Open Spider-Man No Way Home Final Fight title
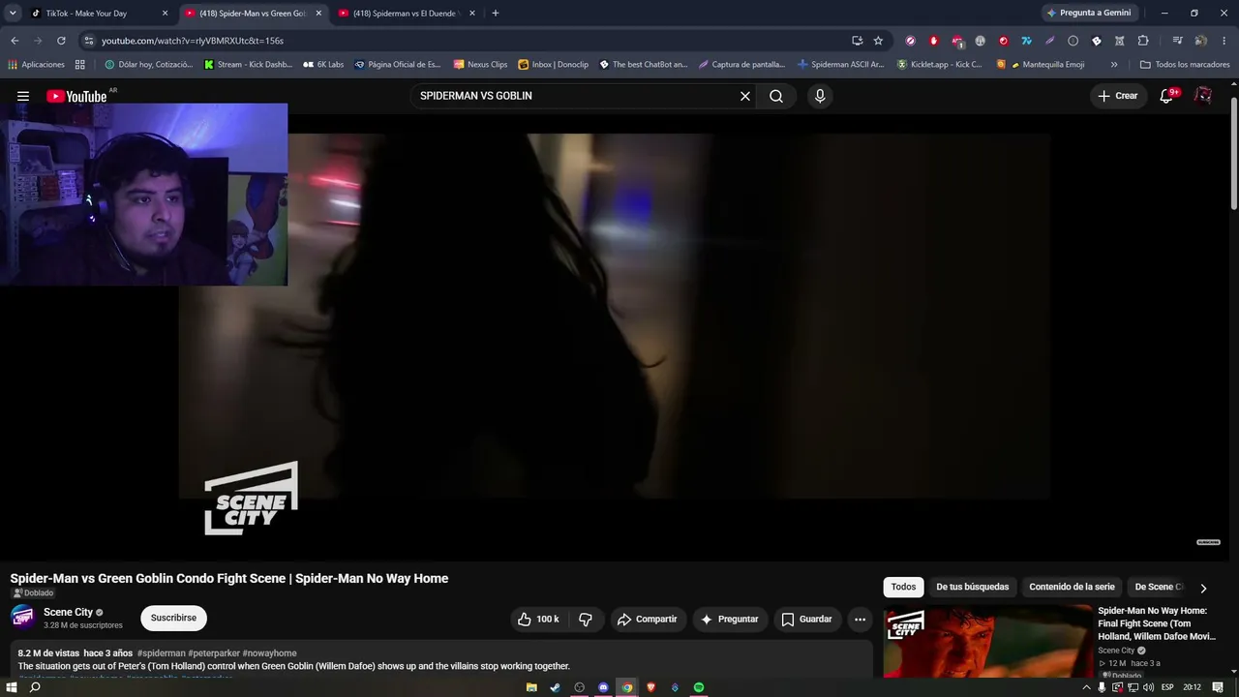Image resolution: width=1239 pixels, height=697 pixels. [1157, 623]
